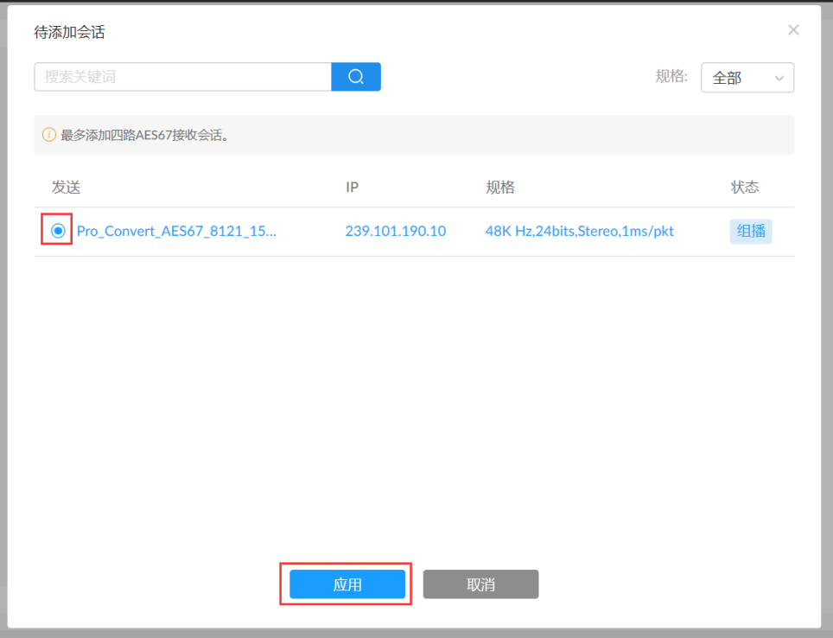Image resolution: width=833 pixels, height=638 pixels.
Task: Click the 待添加会话 dialog title
Action: coord(69,33)
